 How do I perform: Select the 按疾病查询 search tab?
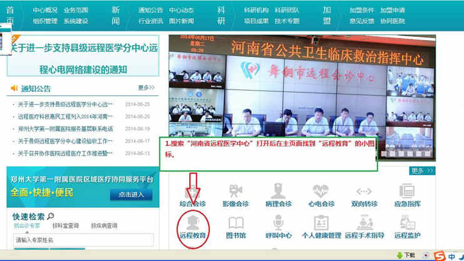(x=104, y=226)
